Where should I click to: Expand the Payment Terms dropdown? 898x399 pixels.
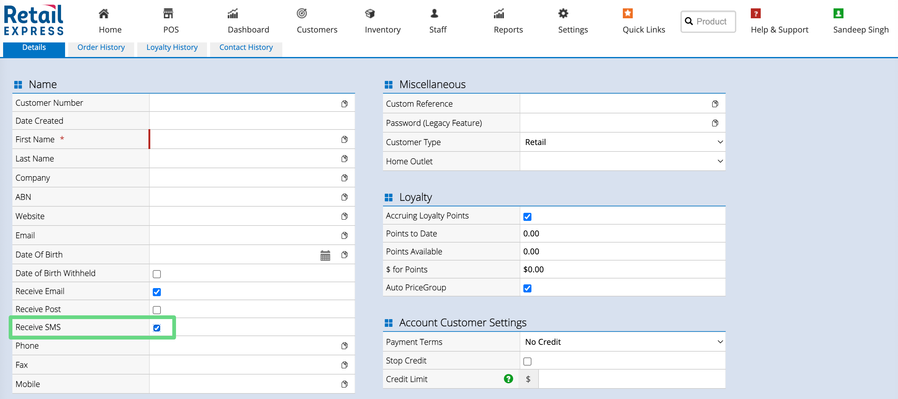(x=622, y=342)
